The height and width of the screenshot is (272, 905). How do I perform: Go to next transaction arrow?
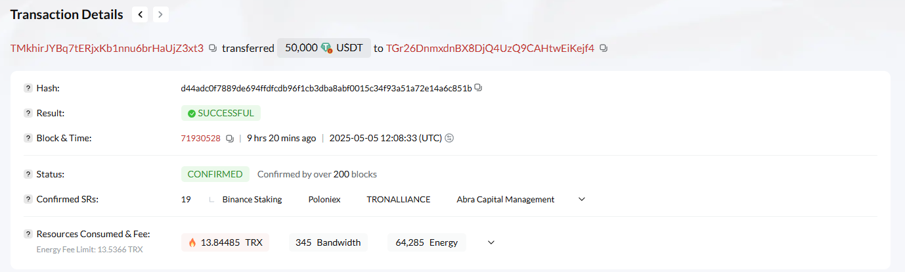[160, 14]
